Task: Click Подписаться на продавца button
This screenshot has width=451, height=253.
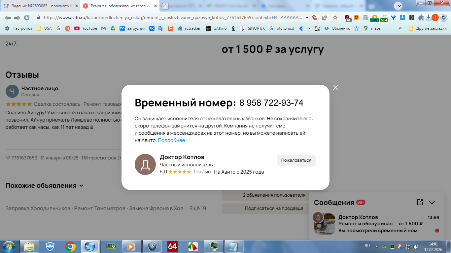Action: (x=274, y=208)
